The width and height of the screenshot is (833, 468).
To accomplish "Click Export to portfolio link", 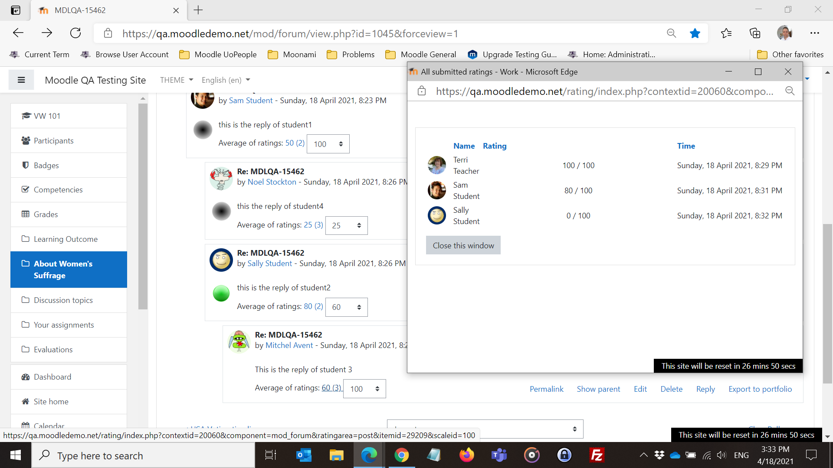I will tap(760, 389).
